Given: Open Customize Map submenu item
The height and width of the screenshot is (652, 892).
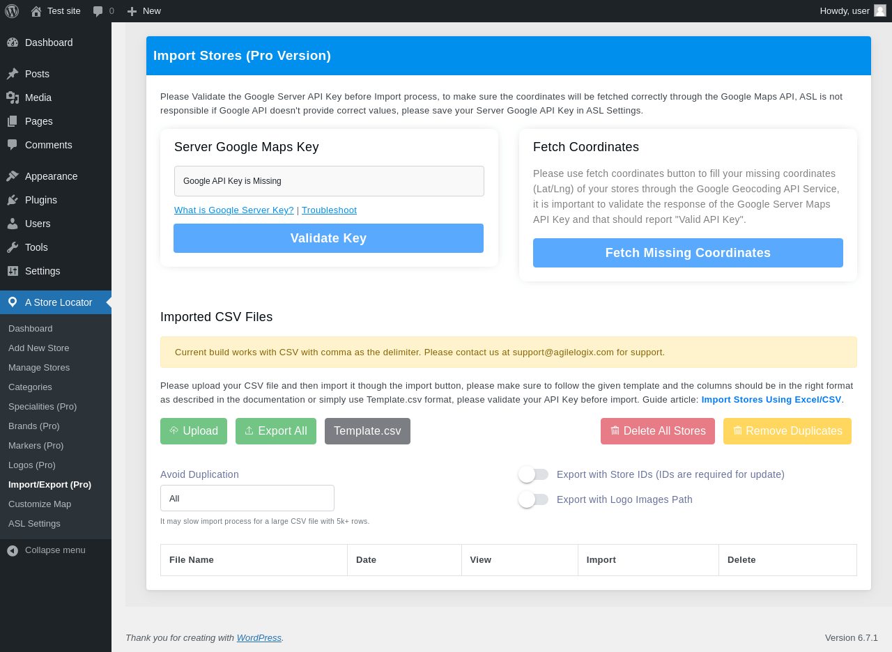Looking at the screenshot, I should [56, 504].
